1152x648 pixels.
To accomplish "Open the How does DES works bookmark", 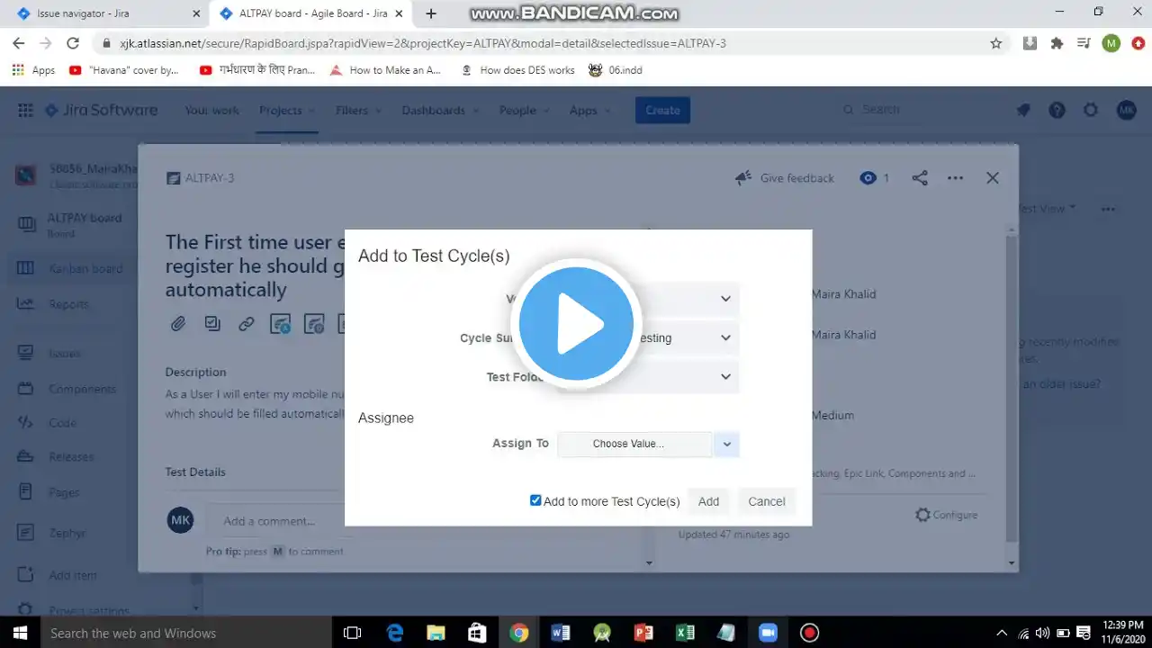I will 517,70.
